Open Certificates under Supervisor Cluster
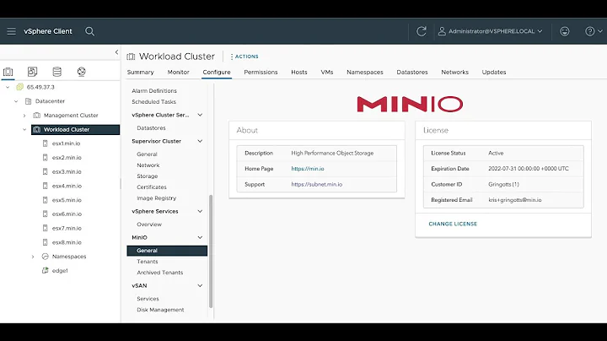The image size is (607, 341). pos(152,187)
